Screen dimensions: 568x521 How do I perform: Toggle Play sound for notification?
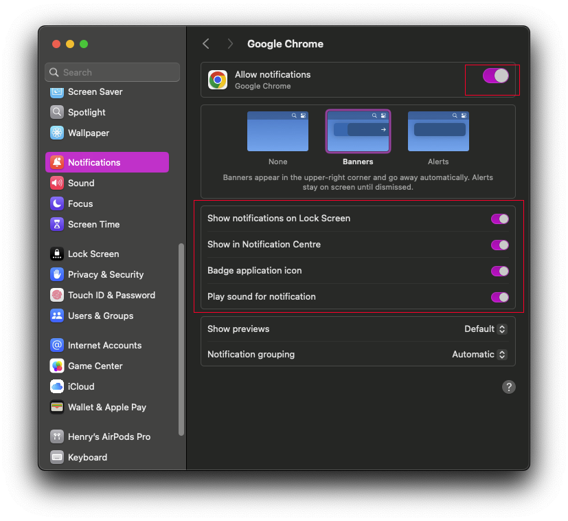click(499, 297)
